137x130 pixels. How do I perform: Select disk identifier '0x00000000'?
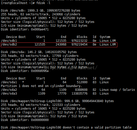pos(40,120)
